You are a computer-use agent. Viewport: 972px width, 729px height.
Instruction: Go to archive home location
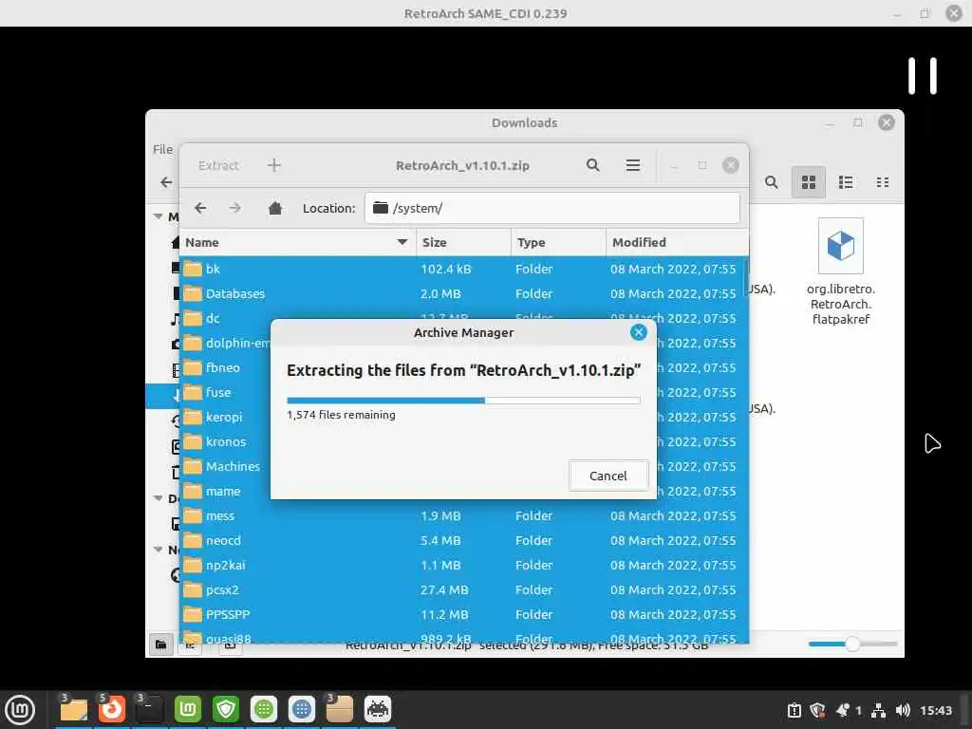click(275, 208)
